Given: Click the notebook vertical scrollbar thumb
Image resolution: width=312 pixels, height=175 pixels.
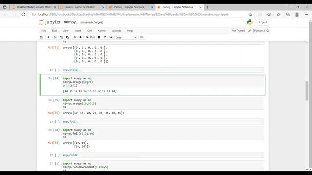Looking at the screenshot, I should 307,91.
